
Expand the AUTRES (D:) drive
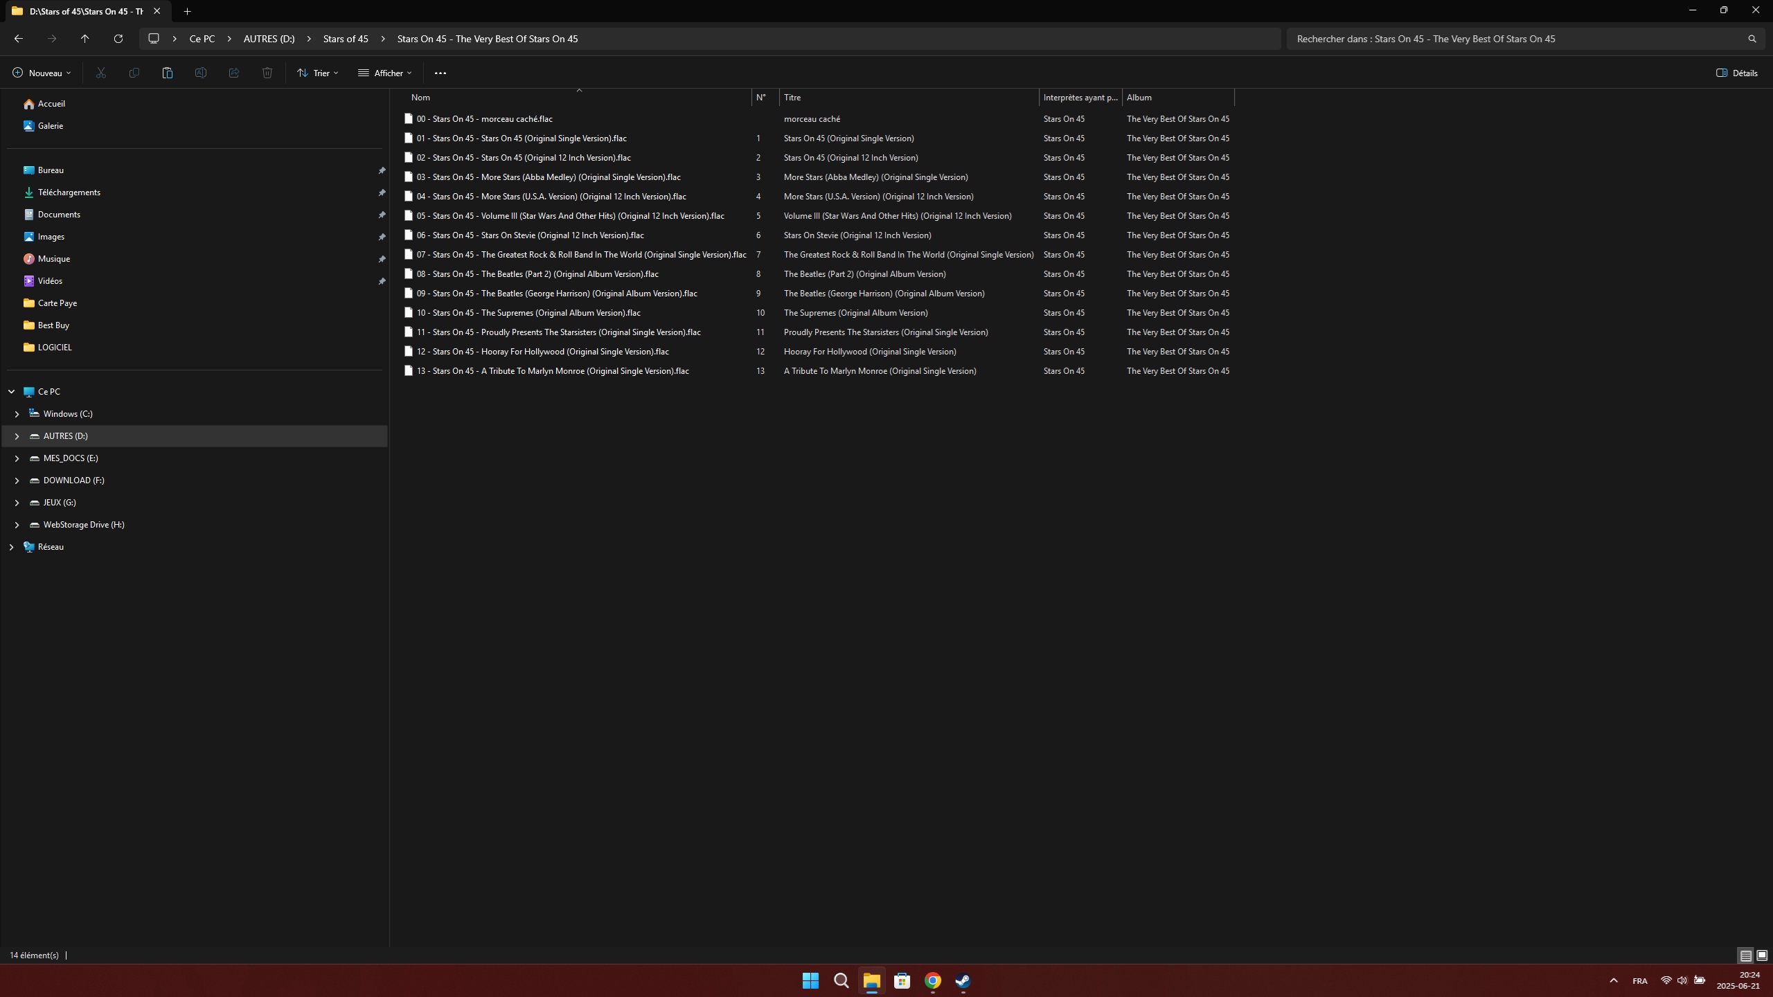[x=17, y=436]
